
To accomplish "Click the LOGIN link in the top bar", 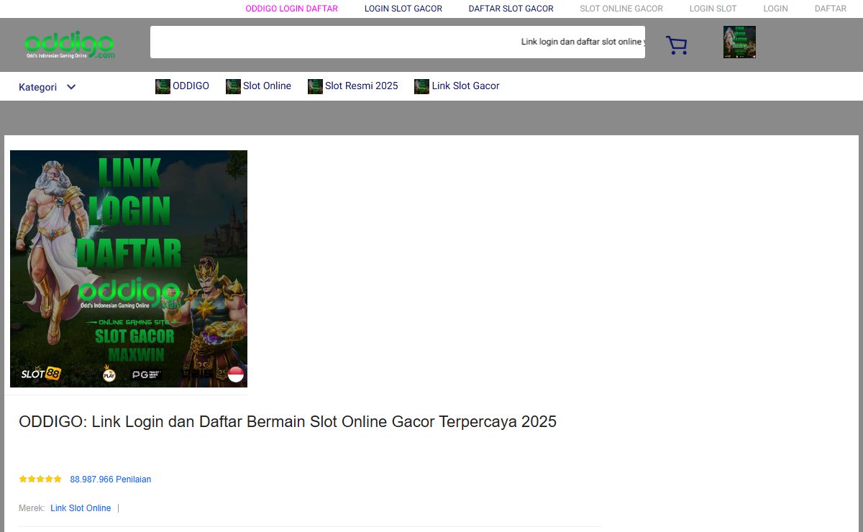I will point(776,9).
